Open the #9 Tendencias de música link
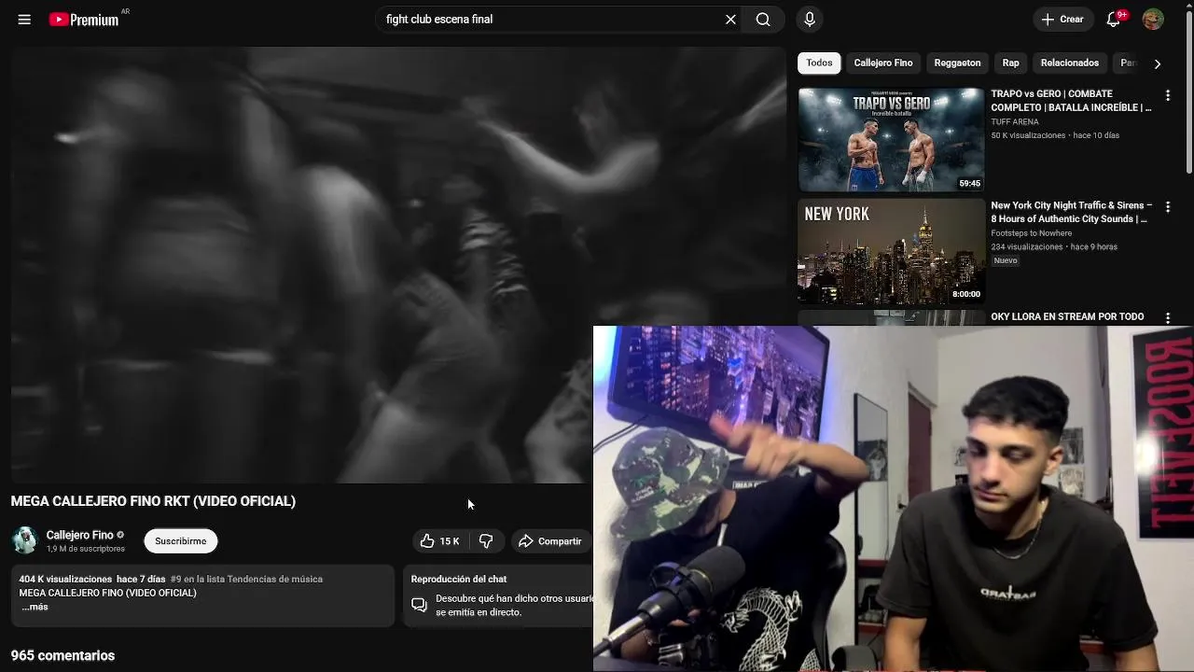Screen dimensions: 1194x672 pos(246,579)
